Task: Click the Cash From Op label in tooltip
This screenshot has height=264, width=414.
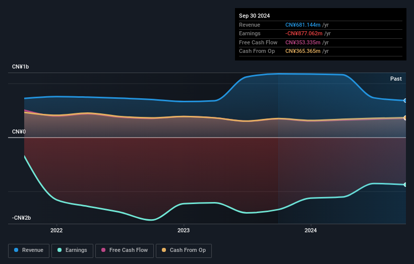Action: (257, 51)
